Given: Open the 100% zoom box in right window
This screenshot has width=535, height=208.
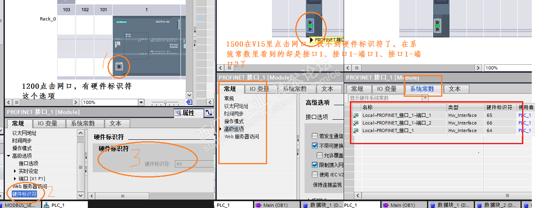Looking at the screenshot, I should click(508, 68).
